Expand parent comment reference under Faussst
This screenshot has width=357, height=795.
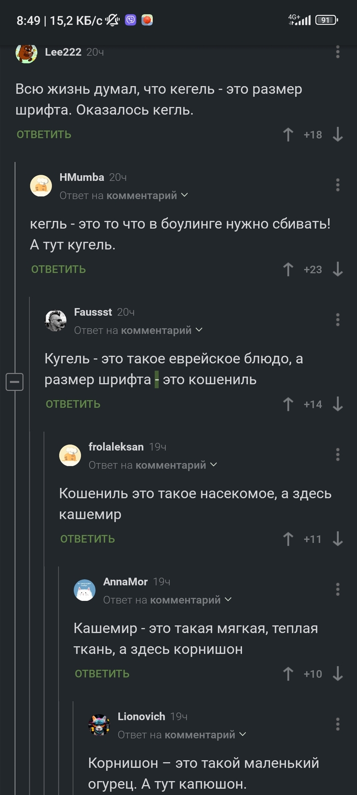(x=198, y=330)
